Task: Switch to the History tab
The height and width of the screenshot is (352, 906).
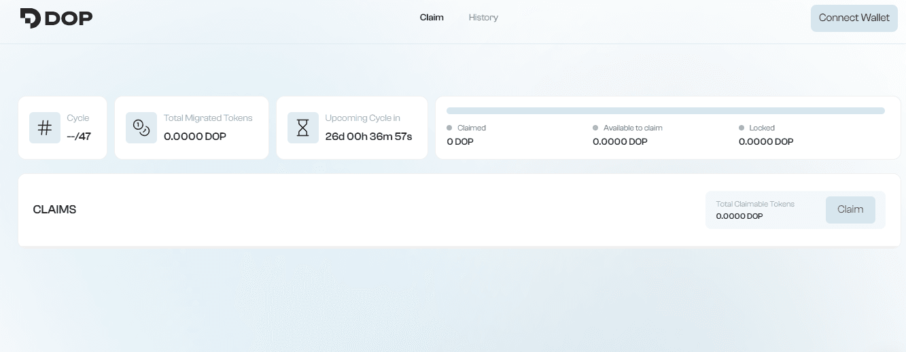Action: (483, 18)
